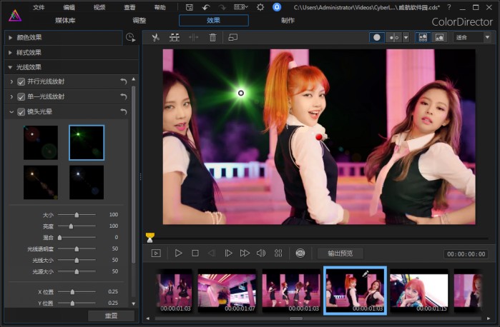Open the 文件 menu
Image resolution: width=500 pixels, height=327 pixels.
pos(39,7)
